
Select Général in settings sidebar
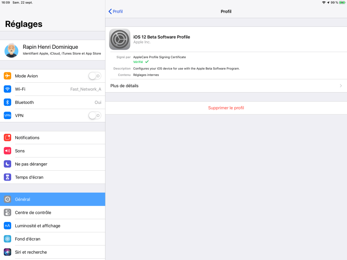[53, 199]
